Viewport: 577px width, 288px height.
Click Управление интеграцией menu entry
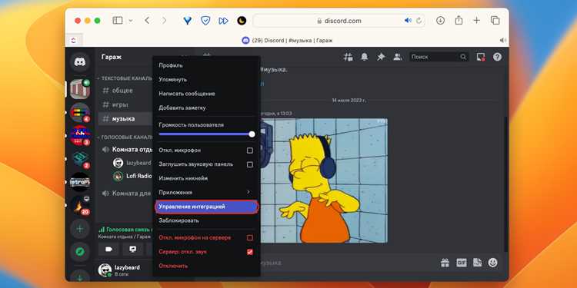point(206,207)
